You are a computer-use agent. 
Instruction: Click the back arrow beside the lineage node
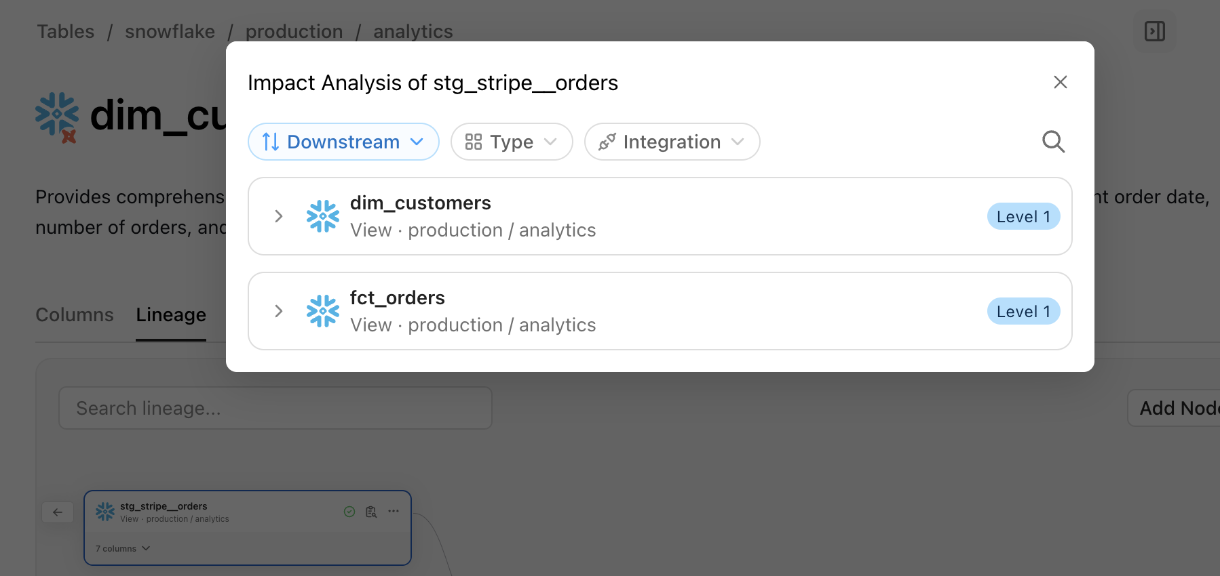click(58, 512)
